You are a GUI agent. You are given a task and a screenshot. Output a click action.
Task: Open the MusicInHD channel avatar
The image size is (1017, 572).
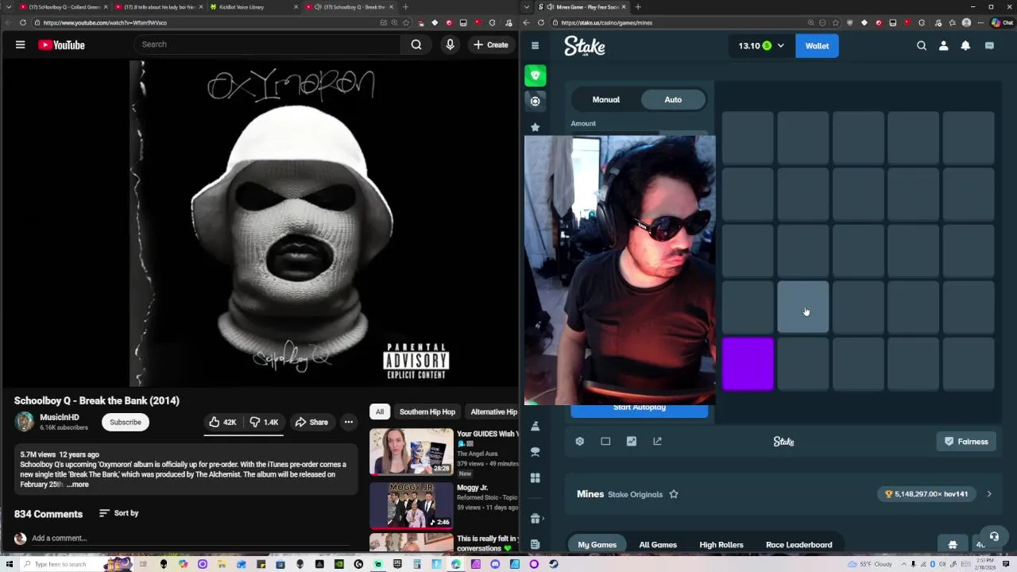(24, 422)
